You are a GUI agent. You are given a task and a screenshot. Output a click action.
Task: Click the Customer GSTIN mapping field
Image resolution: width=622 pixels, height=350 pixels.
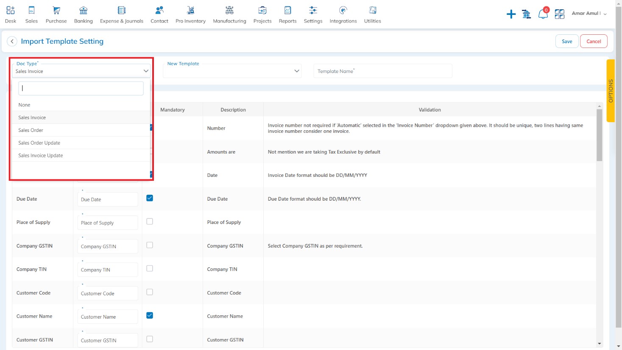coord(108,340)
